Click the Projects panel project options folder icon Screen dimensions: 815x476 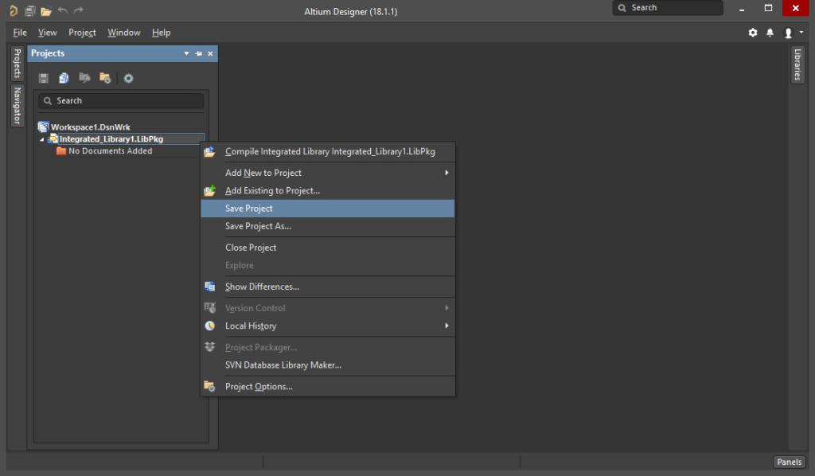pos(105,78)
